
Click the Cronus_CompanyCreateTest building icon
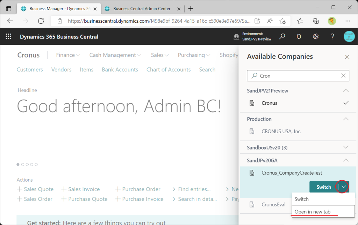coord(252,173)
